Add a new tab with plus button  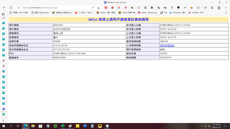[4, 121]
